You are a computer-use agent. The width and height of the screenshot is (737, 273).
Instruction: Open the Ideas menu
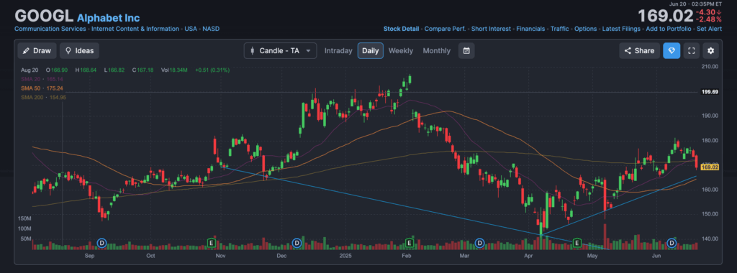(79, 51)
